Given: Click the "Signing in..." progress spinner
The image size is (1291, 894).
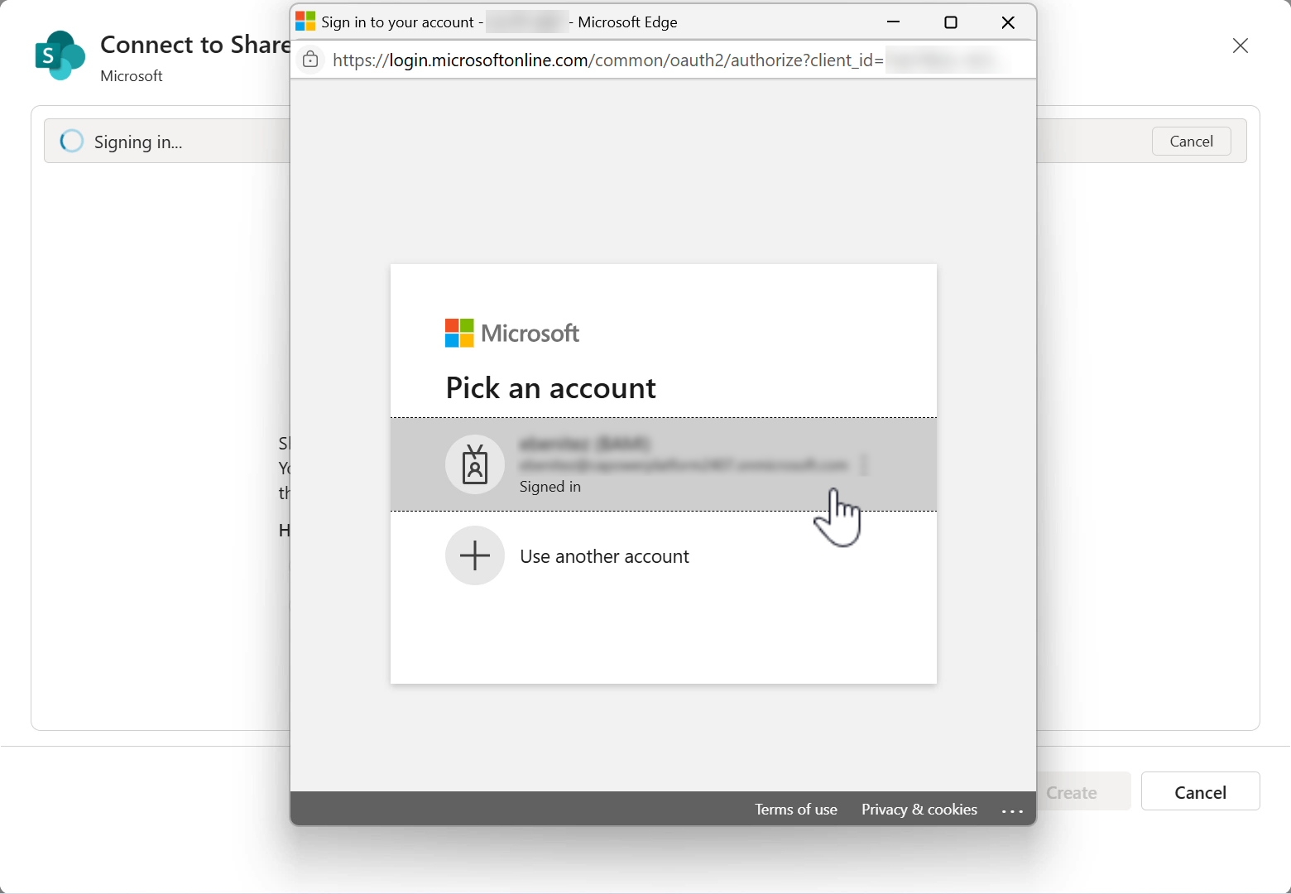Looking at the screenshot, I should (71, 141).
